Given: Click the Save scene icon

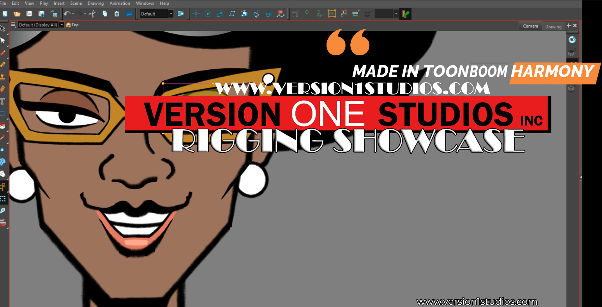Looking at the screenshot, I should pos(29,14).
